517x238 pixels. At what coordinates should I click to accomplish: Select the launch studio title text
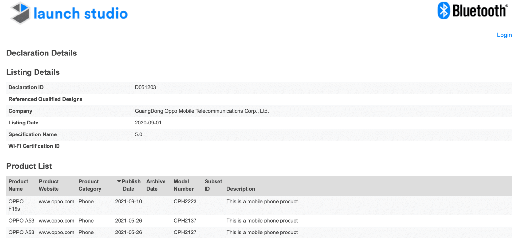(80, 14)
